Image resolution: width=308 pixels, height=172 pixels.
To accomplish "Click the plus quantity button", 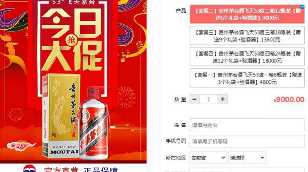I will 223,99.
